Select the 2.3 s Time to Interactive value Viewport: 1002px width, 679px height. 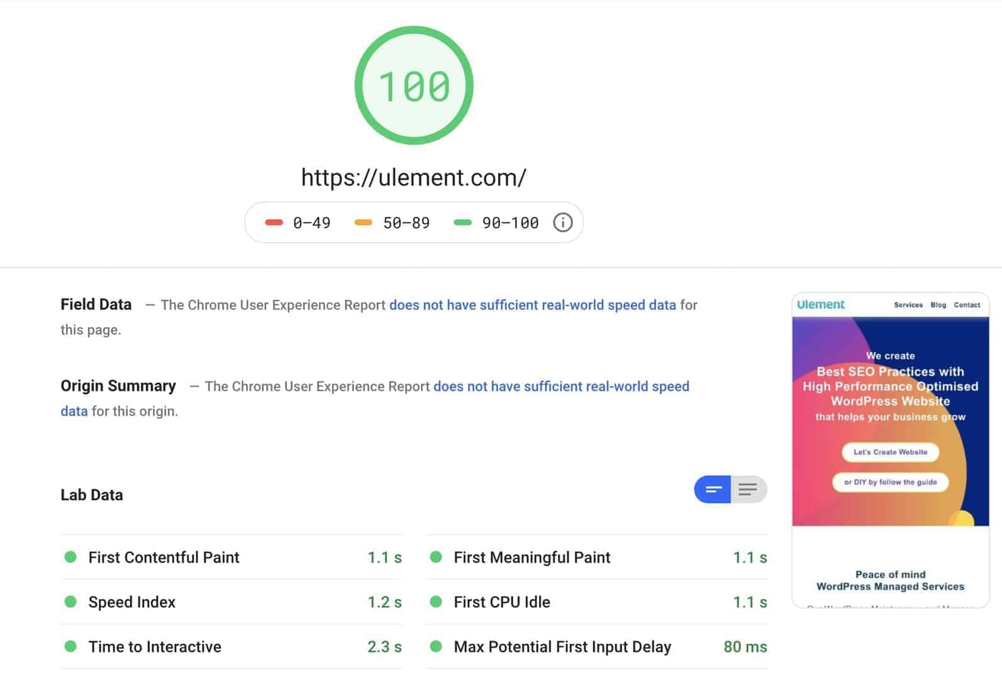(x=384, y=646)
